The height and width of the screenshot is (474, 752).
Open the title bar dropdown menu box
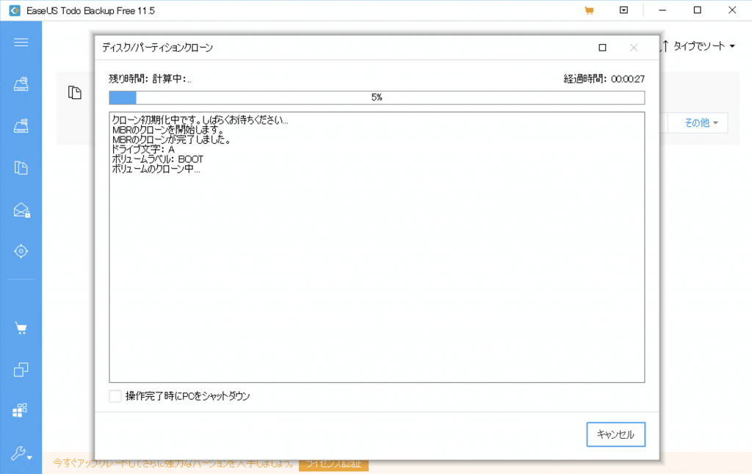[x=623, y=10]
